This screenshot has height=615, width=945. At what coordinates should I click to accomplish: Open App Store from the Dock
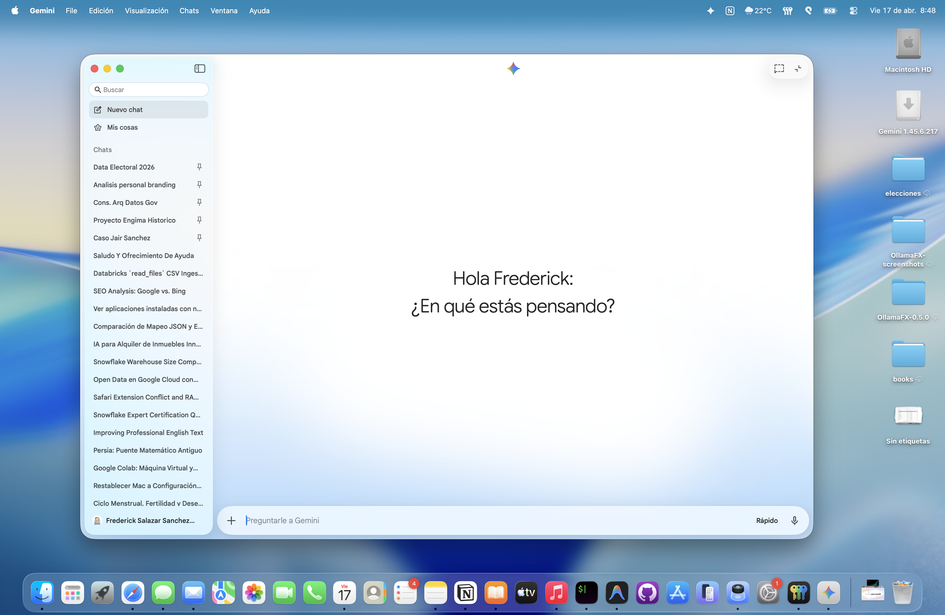677,592
